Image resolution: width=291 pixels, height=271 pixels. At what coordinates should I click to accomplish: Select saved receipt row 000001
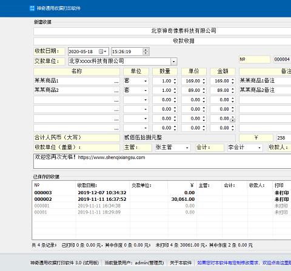click(x=162, y=206)
